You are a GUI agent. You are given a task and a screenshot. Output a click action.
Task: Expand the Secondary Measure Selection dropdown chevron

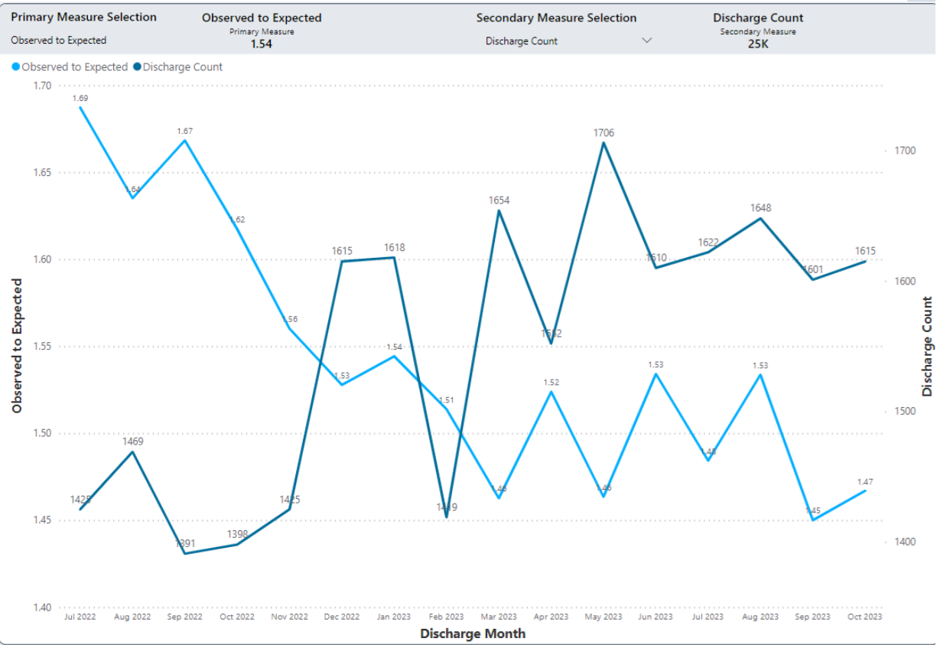pyautogui.click(x=646, y=41)
